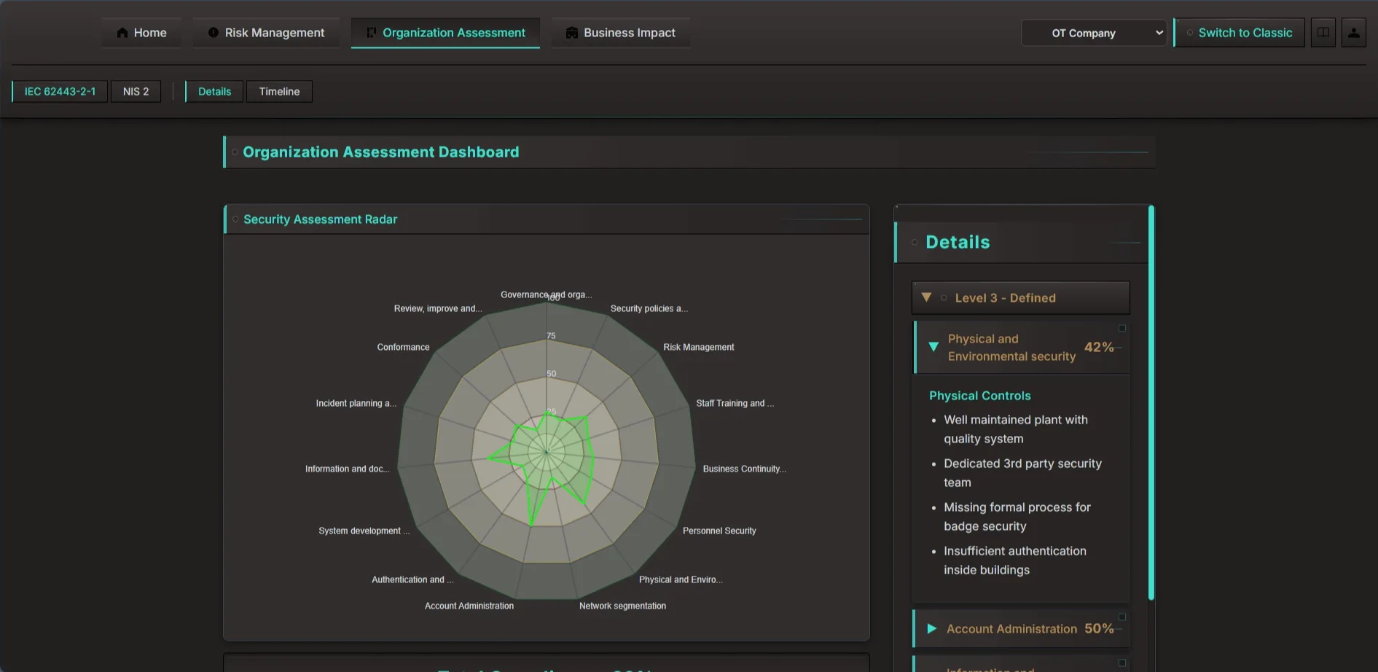The width and height of the screenshot is (1378, 672).
Task: Toggle checkbox on Account Administration row
Action: pyautogui.click(x=1122, y=617)
